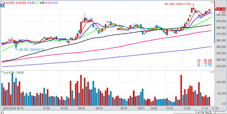Select the 240-day moving average legend

coord(55,3)
